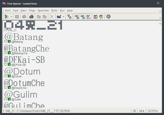The image size is (164, 115).
Task: Click the atom-shaped icon in toolbar
Action: point(108,16)
